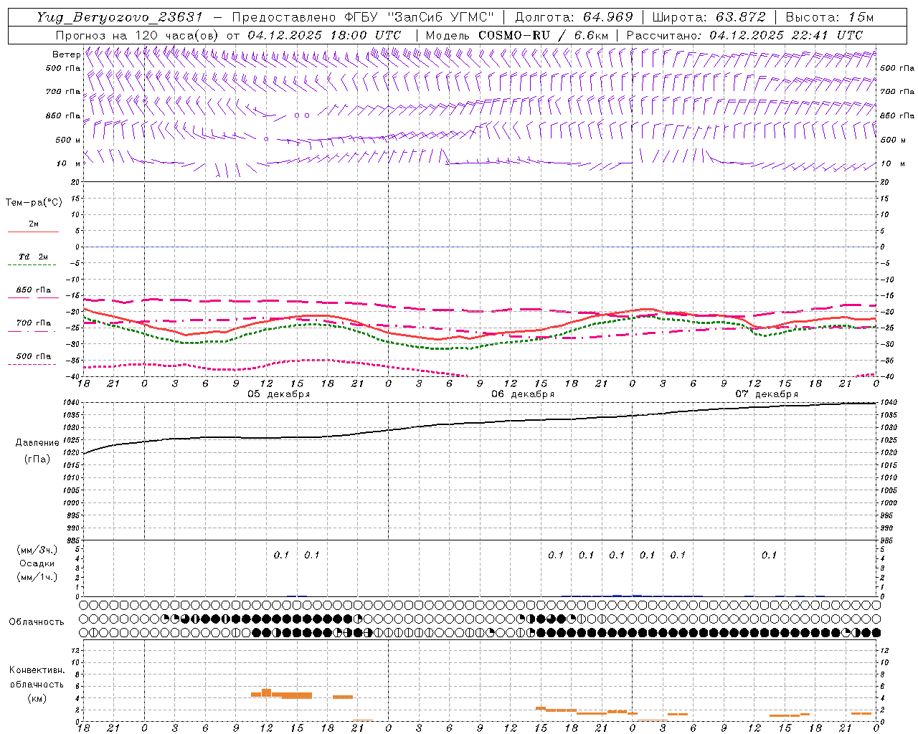Select the text Предоставлено ФГБУ "ЗапСиб УГМС"
This screenshot has width=918, height=734.
(x=363, y=17)
